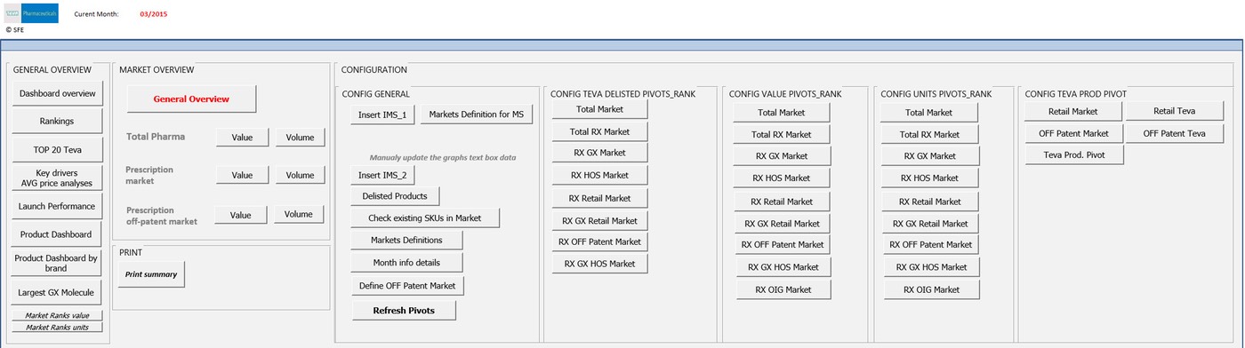Open Retail Market Teva prod pivot
1245x348 pixels.
[x=1073, y=112]
